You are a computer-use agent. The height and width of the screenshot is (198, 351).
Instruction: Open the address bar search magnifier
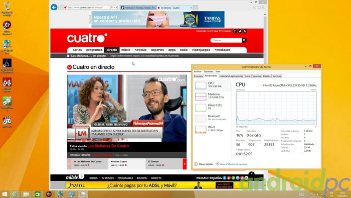[x=111, y=8]
